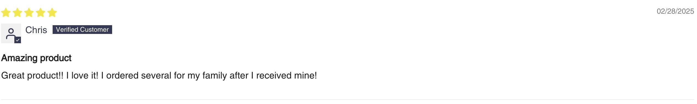Select the "I love it!" sentence
This screenshot has width=697, height=104.
point(82,76)
